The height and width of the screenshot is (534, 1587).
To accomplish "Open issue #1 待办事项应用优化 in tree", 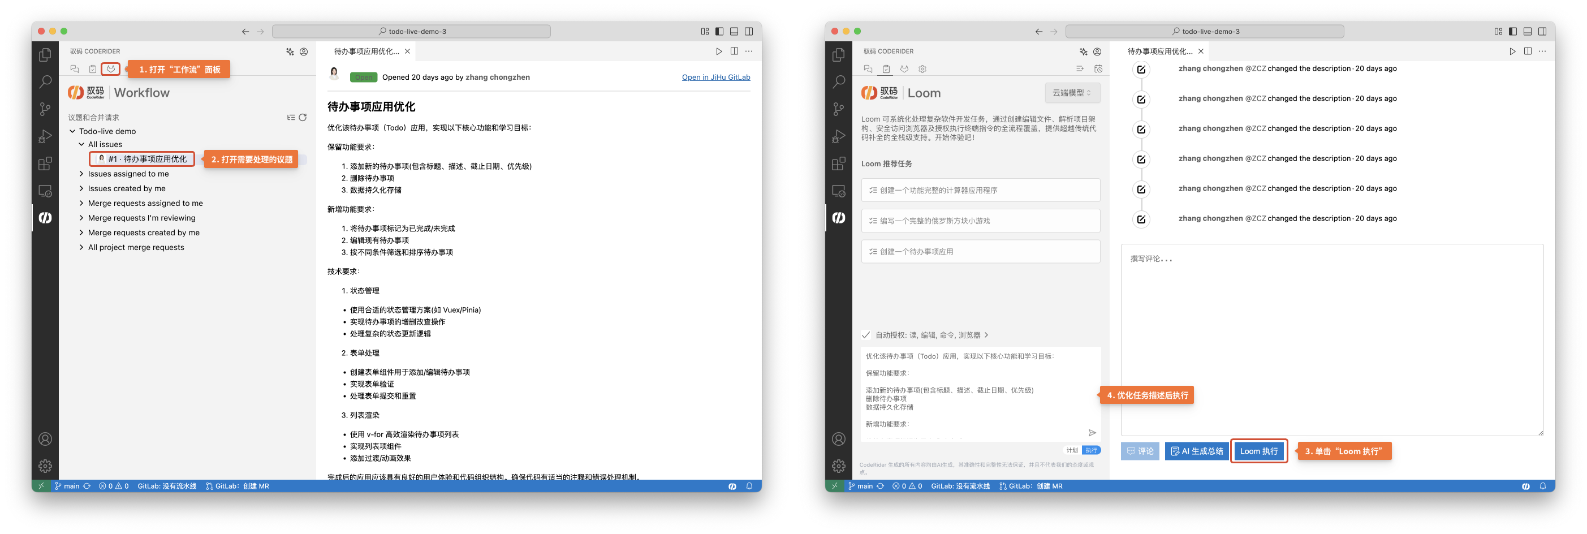I will [143, 159].
